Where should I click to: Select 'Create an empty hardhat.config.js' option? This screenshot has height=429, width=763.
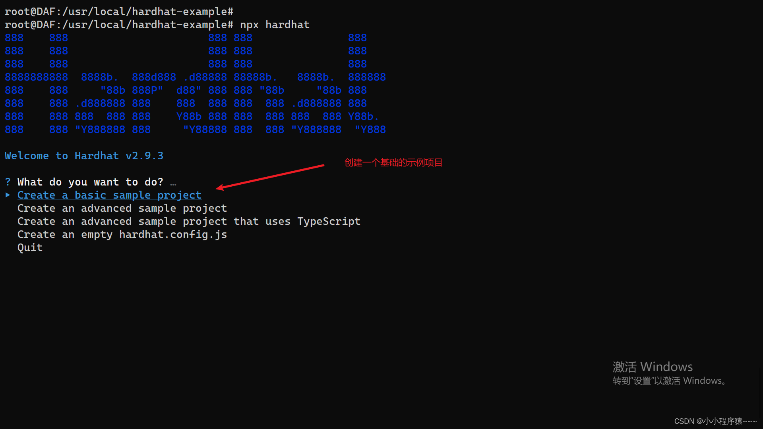coord(122,234)
